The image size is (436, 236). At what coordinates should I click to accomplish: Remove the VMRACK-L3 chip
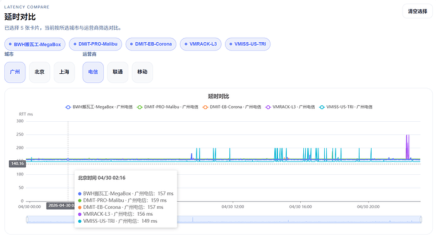pyautogui.click(x=200, y=44)
